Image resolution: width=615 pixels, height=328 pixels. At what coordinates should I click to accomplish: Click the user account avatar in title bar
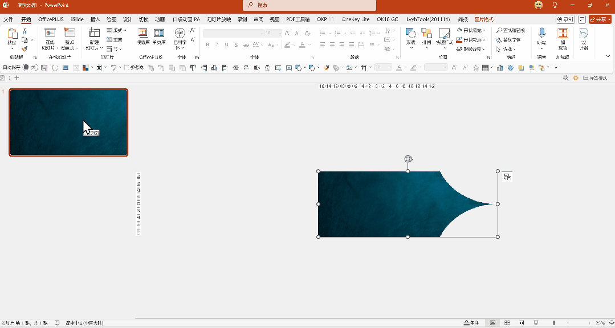click(x=539, y=6)
